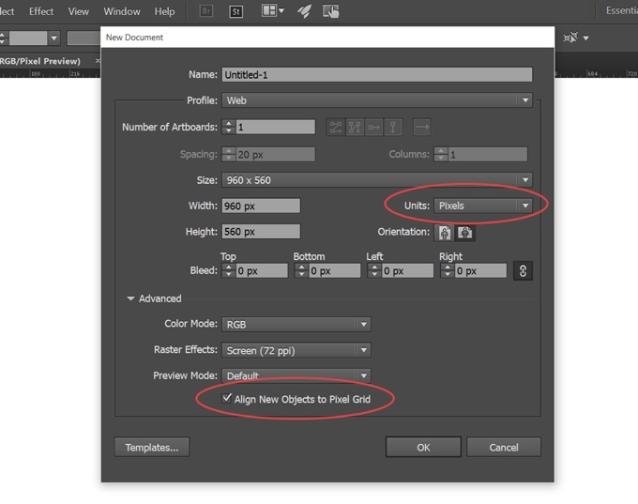
Task: Open the Effect menu
Action: point(41,11)
